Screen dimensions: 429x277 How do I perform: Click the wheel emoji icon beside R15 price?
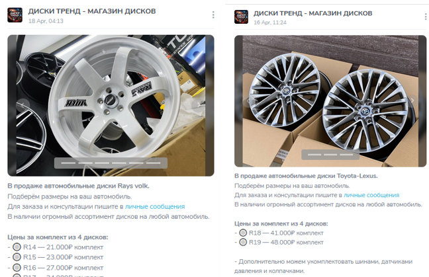point(17,257)
